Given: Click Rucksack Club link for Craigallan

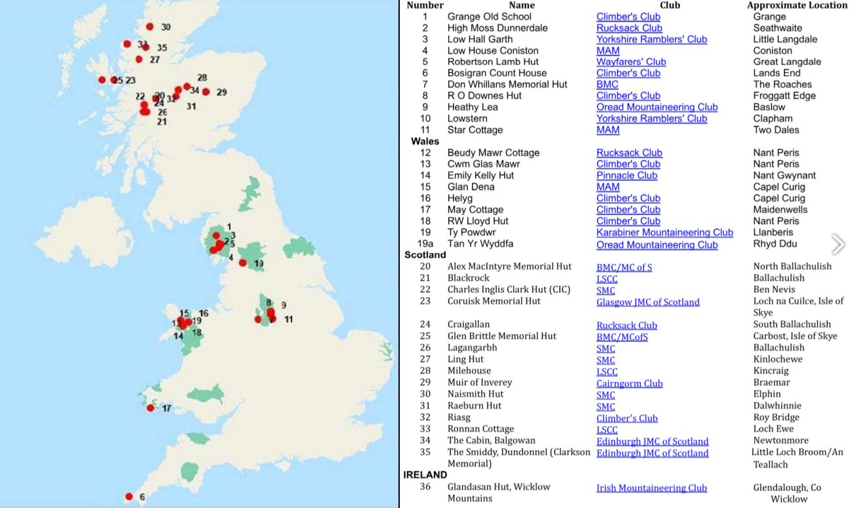Looking at the screenshot, I should click(626, 325).
